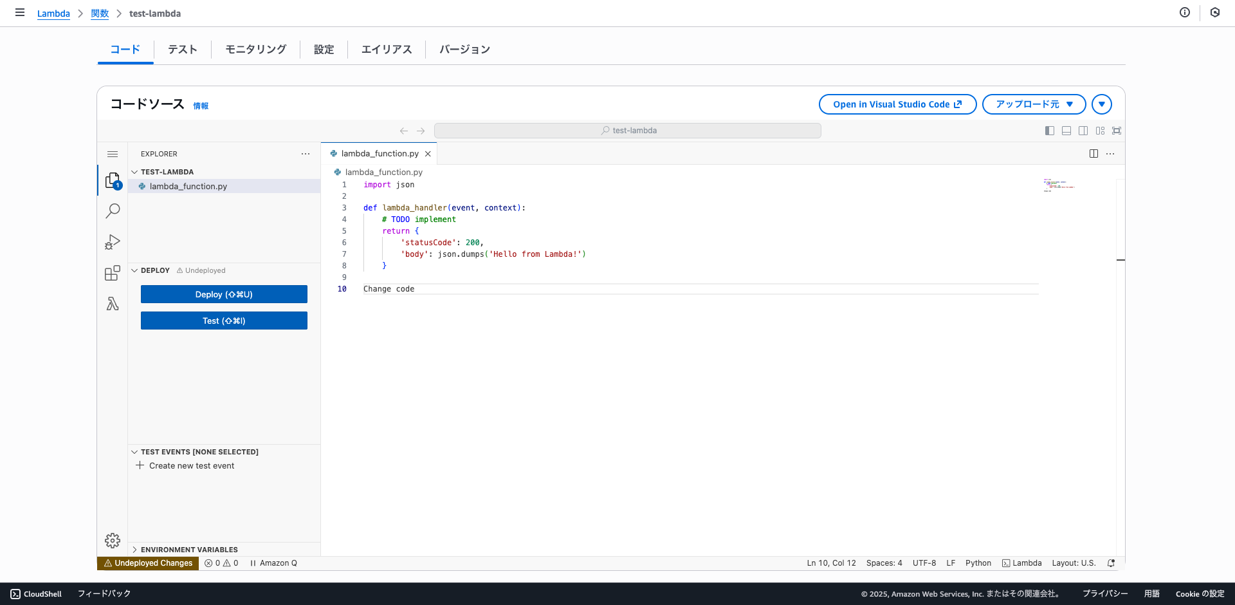
Task: Open the Run and Debug view
Action: click(113, 242)
